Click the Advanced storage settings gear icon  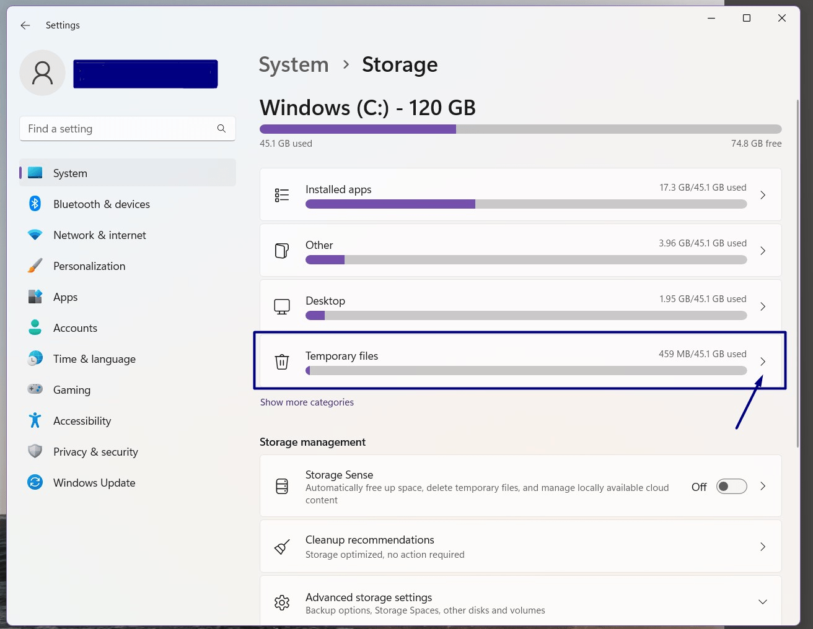click(x=282, y=602)
